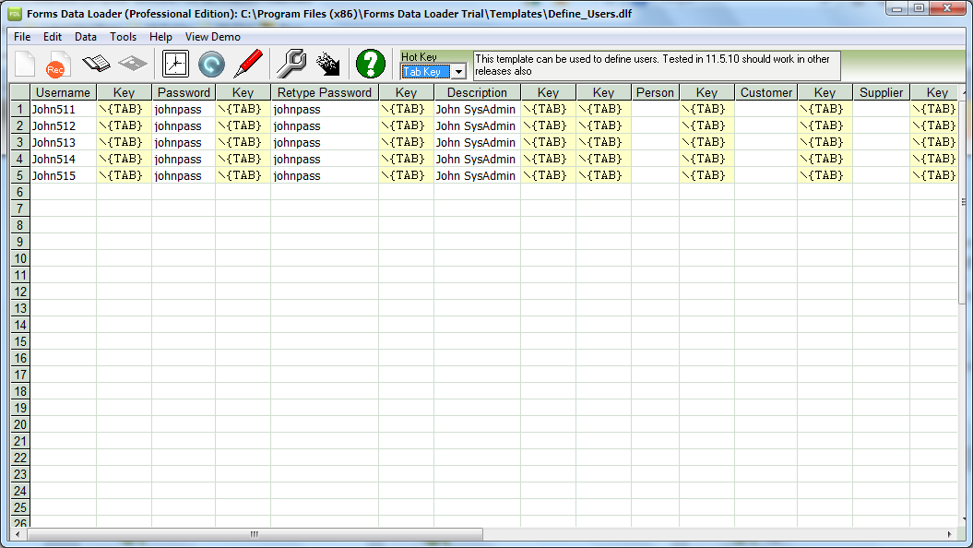Select the Description column header
Image resolution: width=973 pixels, height=548 pixels.
tap(477, 92)
